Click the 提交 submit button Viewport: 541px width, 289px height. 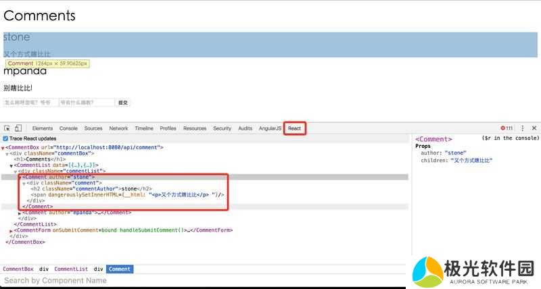(x=123, y=103)
